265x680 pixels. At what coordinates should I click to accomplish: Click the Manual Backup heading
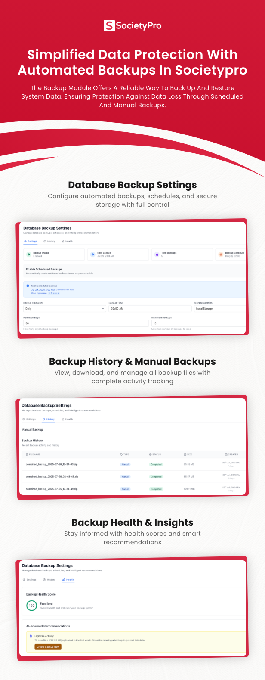(32, 430)
